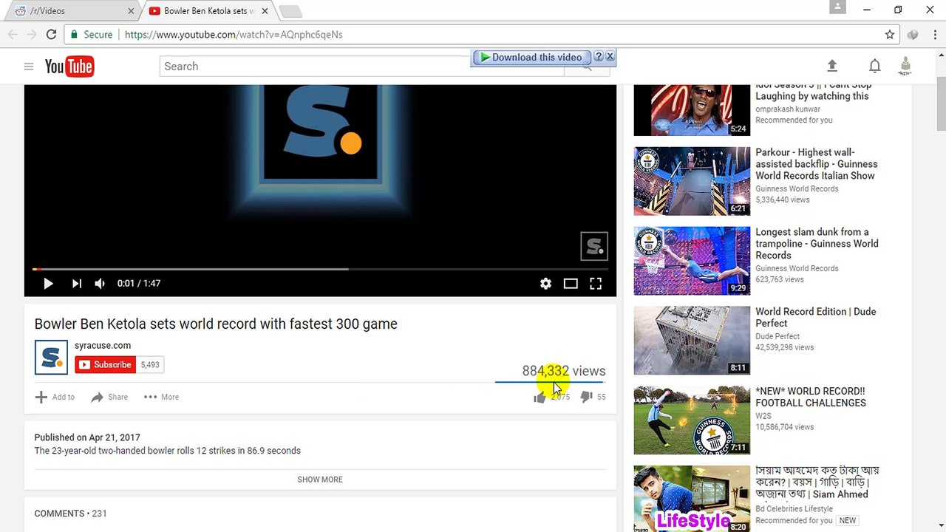Open the Siam Ahmed LifeStyle thumbnail

pos(692,499)
